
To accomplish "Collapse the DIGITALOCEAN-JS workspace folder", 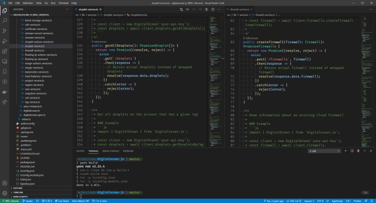I will coord(31,15).
